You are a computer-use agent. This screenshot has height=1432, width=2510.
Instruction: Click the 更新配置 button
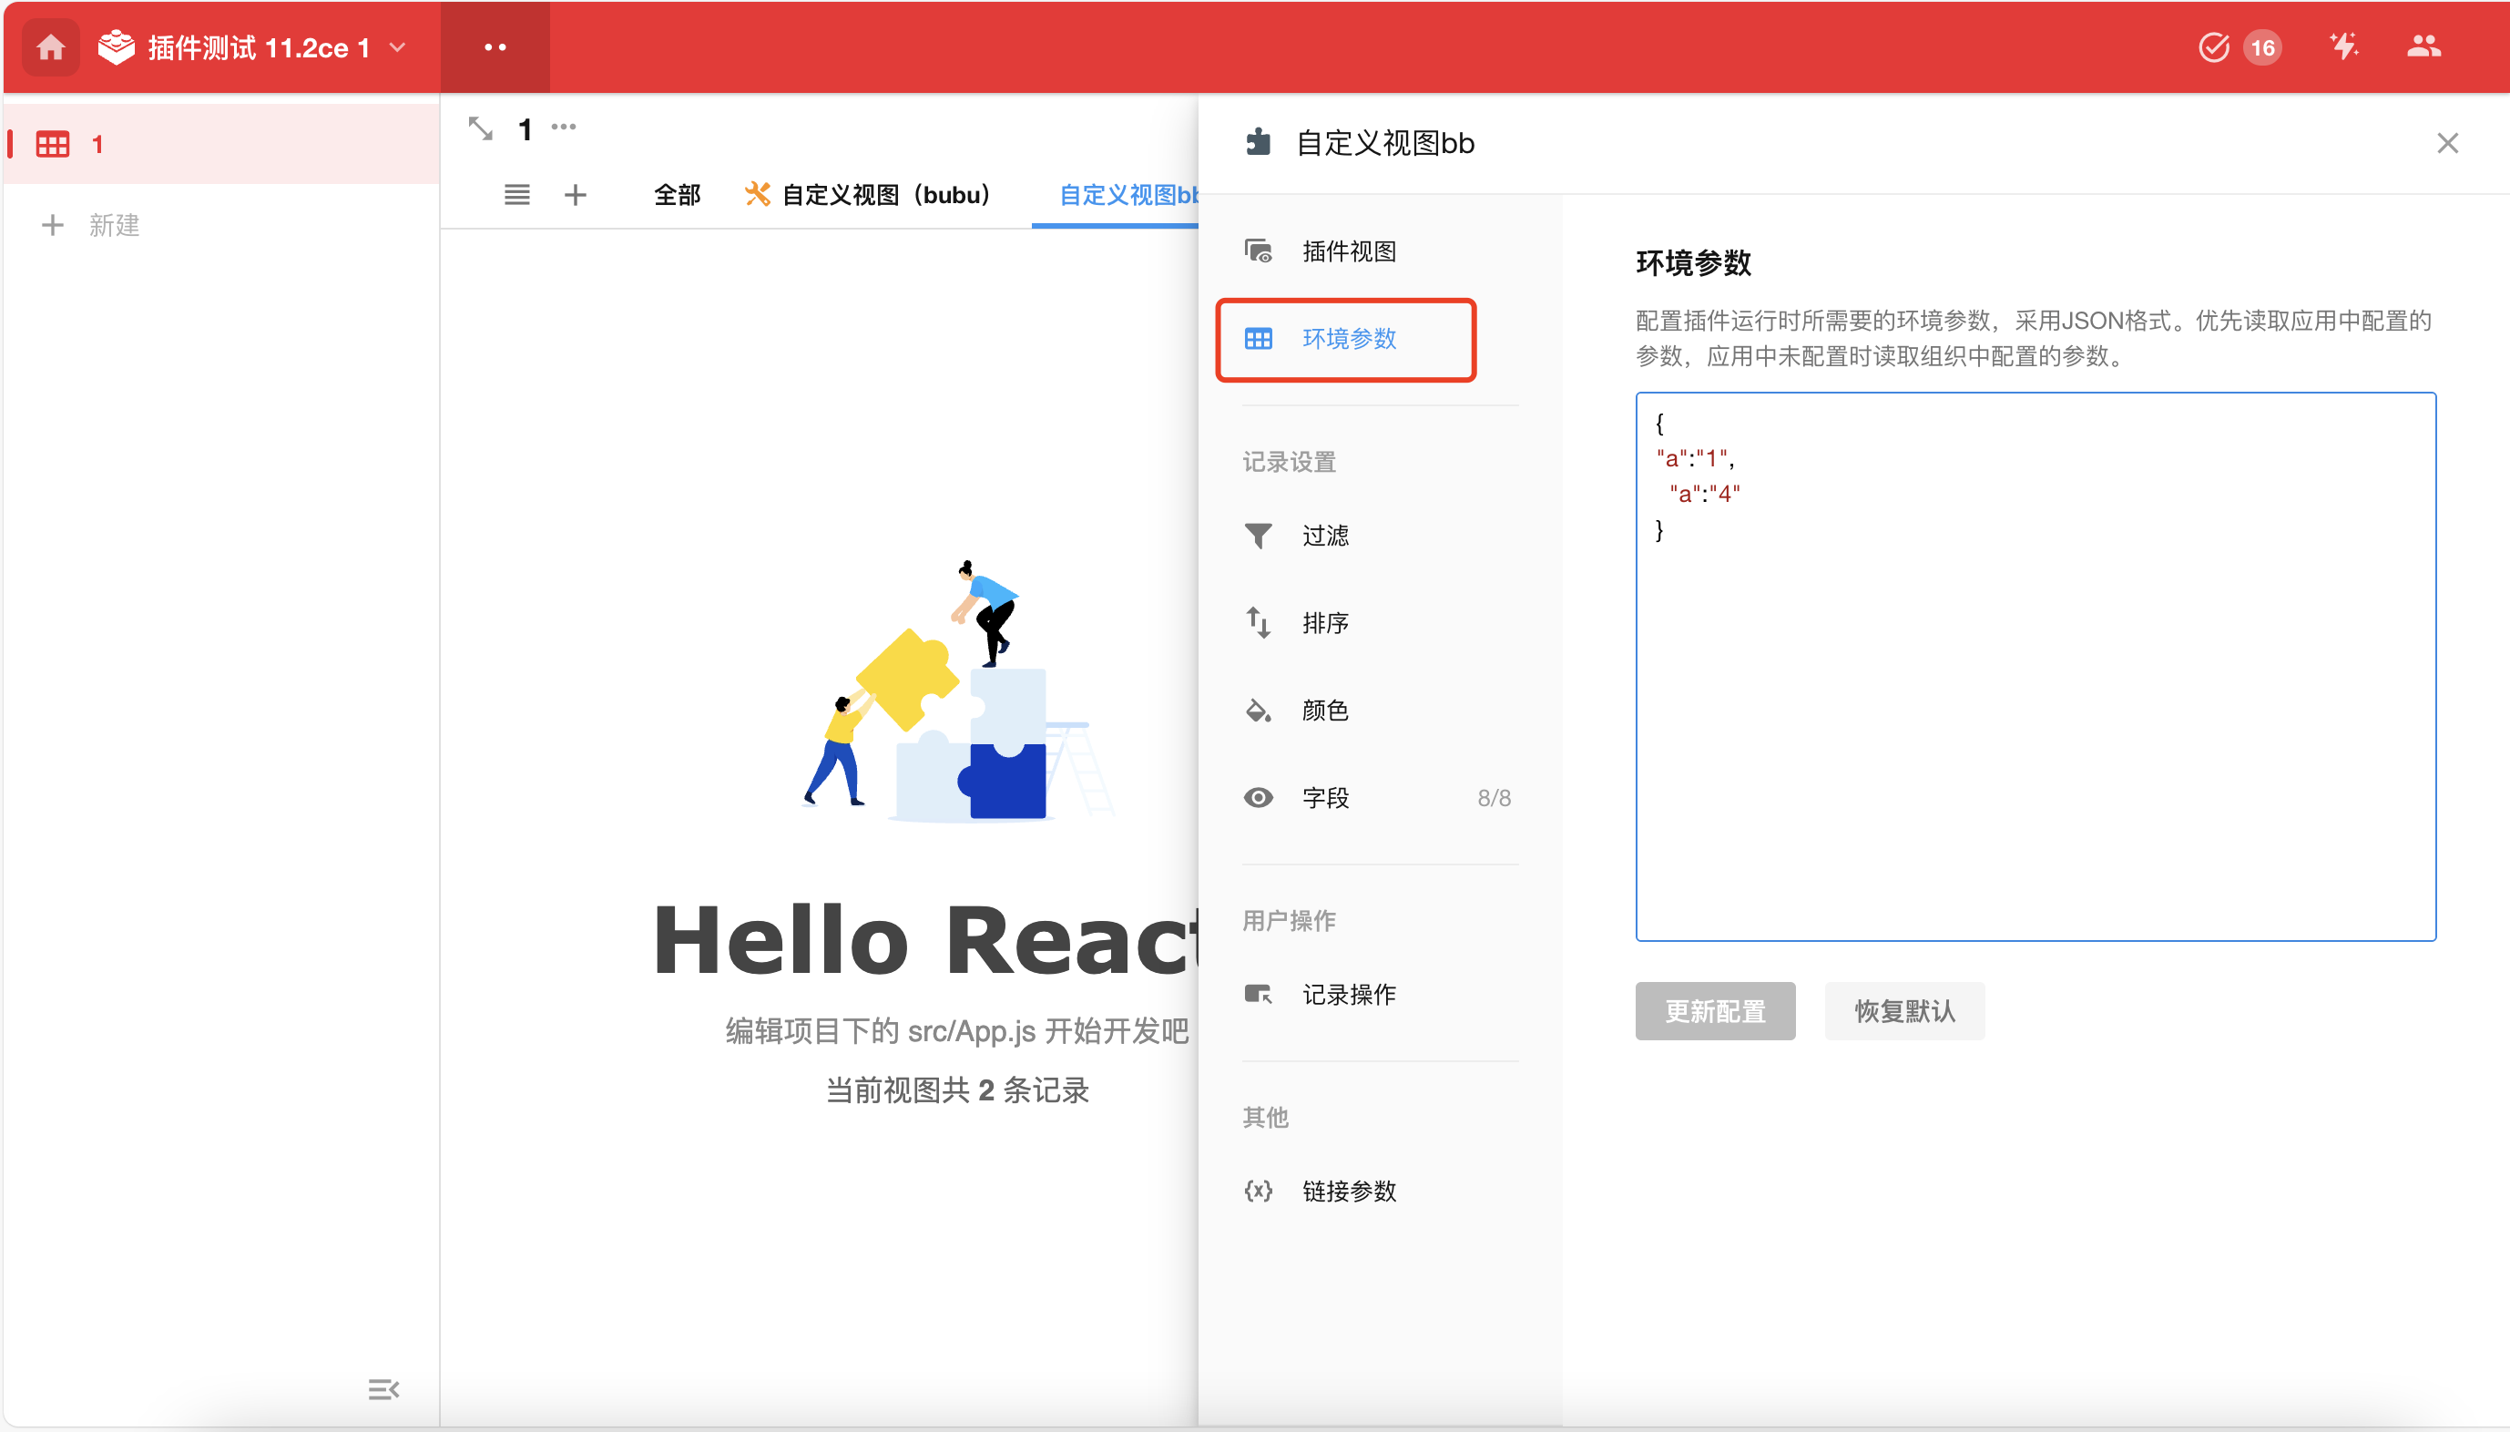coord(1715,1011)
